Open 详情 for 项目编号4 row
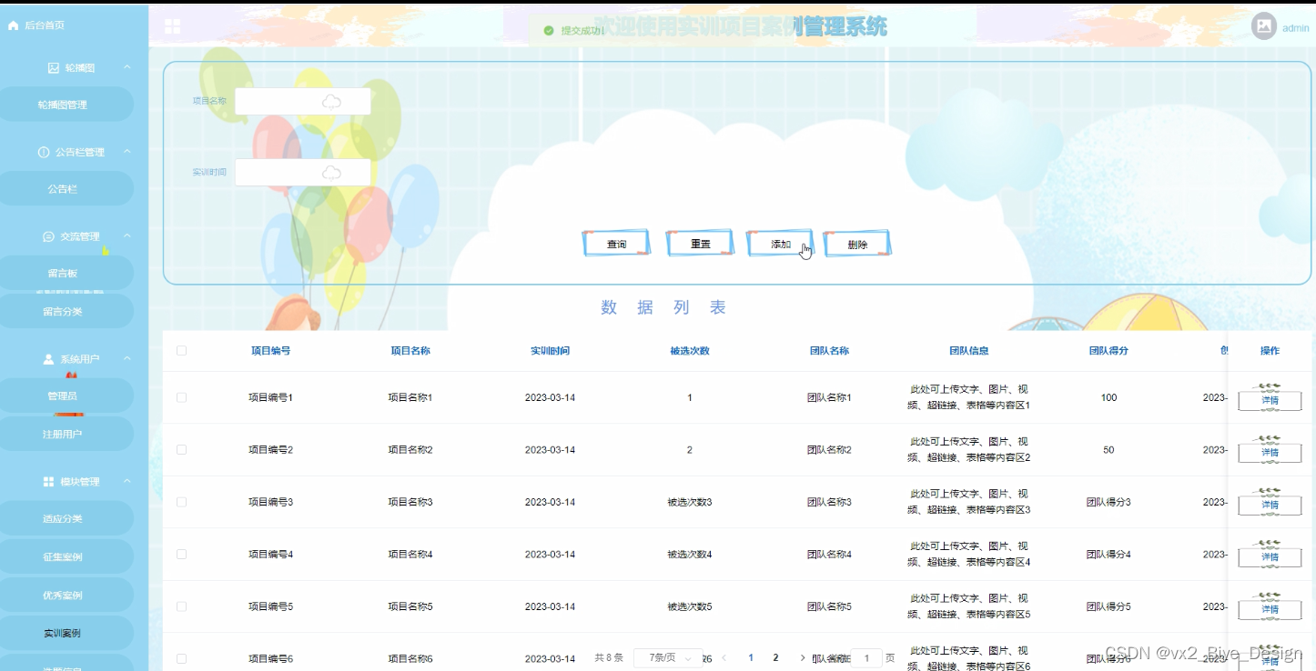The height and width of the screenshot is (671, 1316). (1270, 557)
